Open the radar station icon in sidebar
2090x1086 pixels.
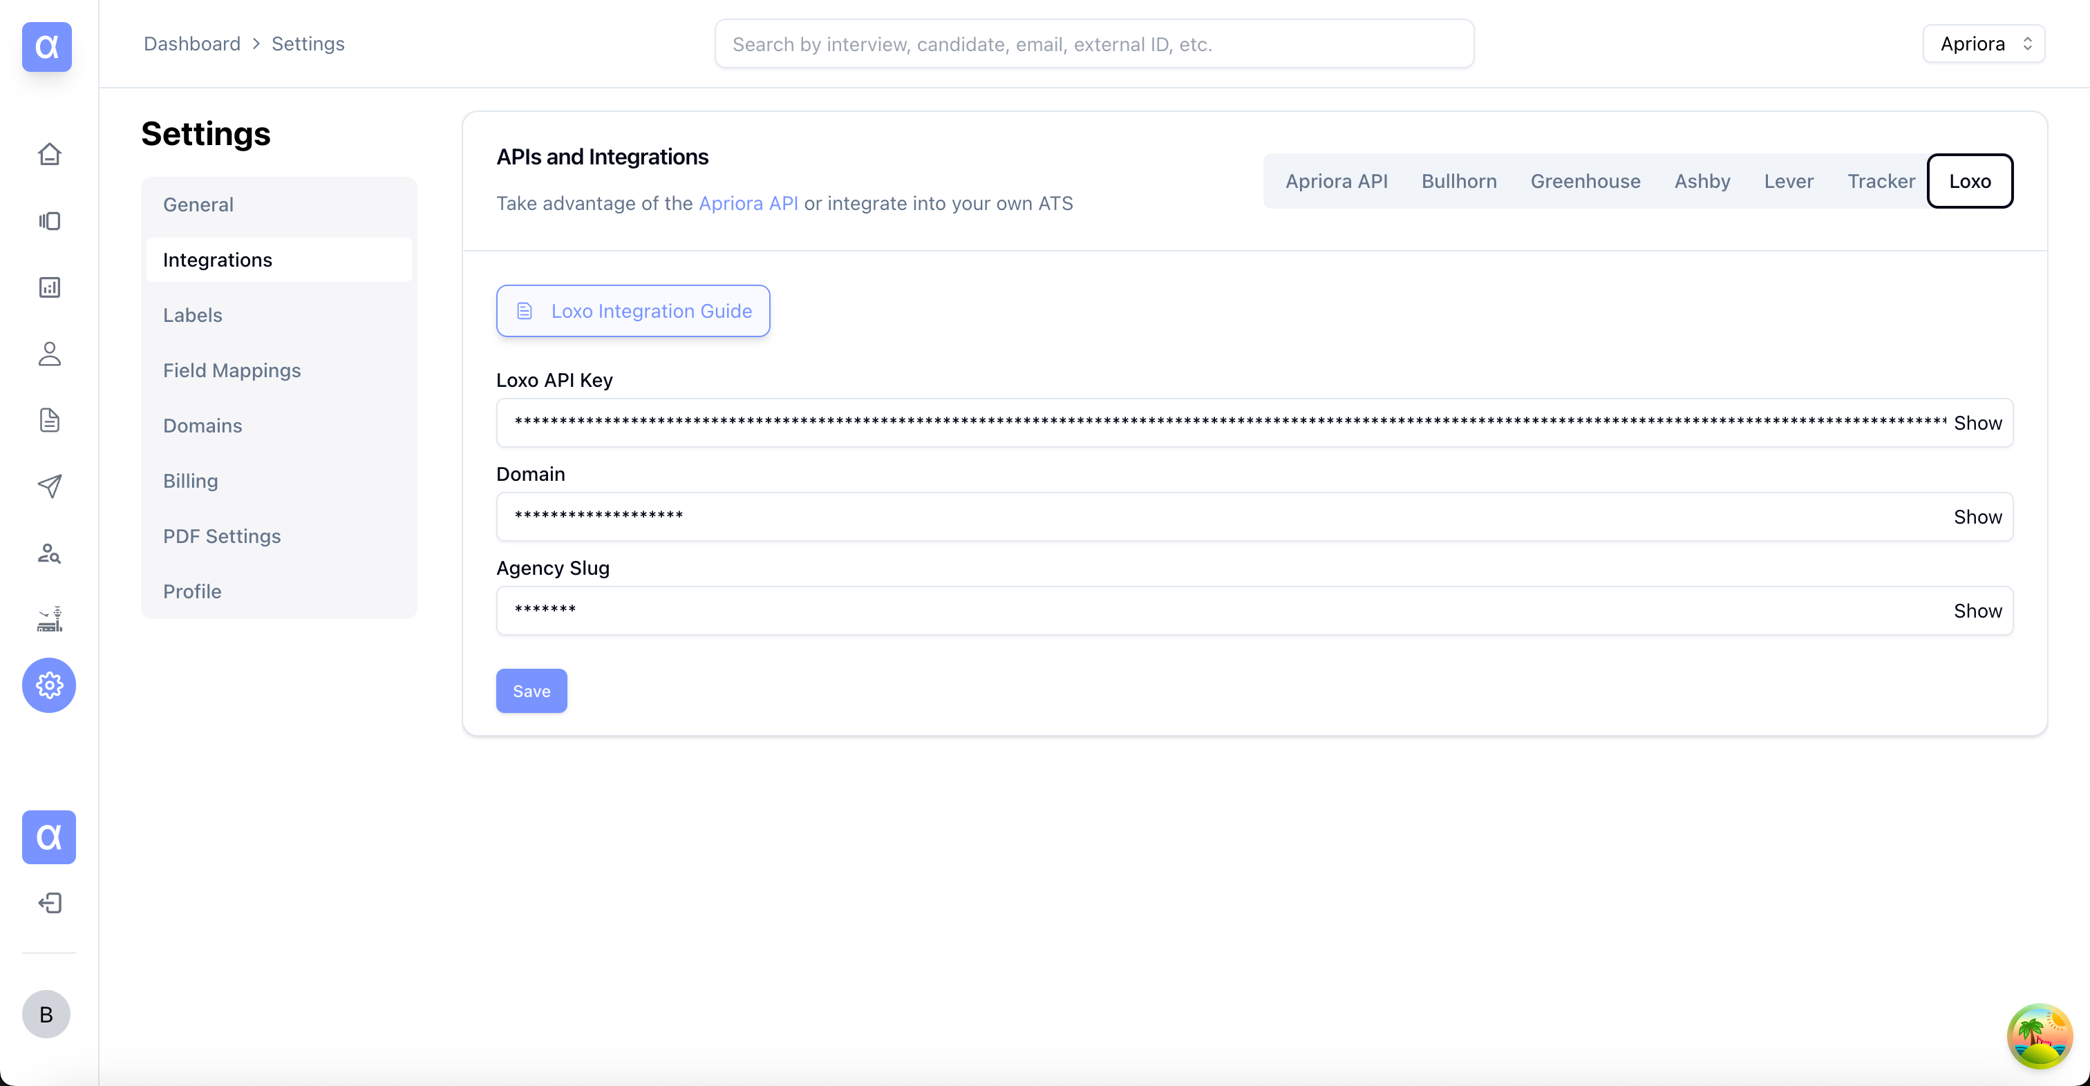tap(50, 619)
